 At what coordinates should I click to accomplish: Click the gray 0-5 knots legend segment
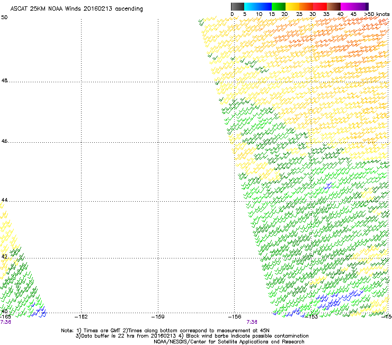click(238, 6)
